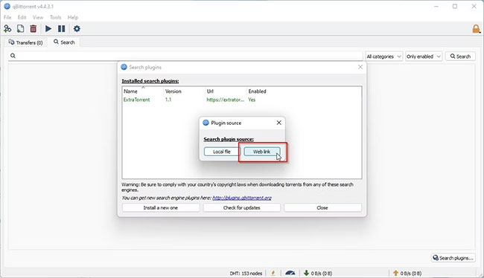Click the red Delete torrent trash icon
Screen dimensions: 484x278
coord(33,29)
